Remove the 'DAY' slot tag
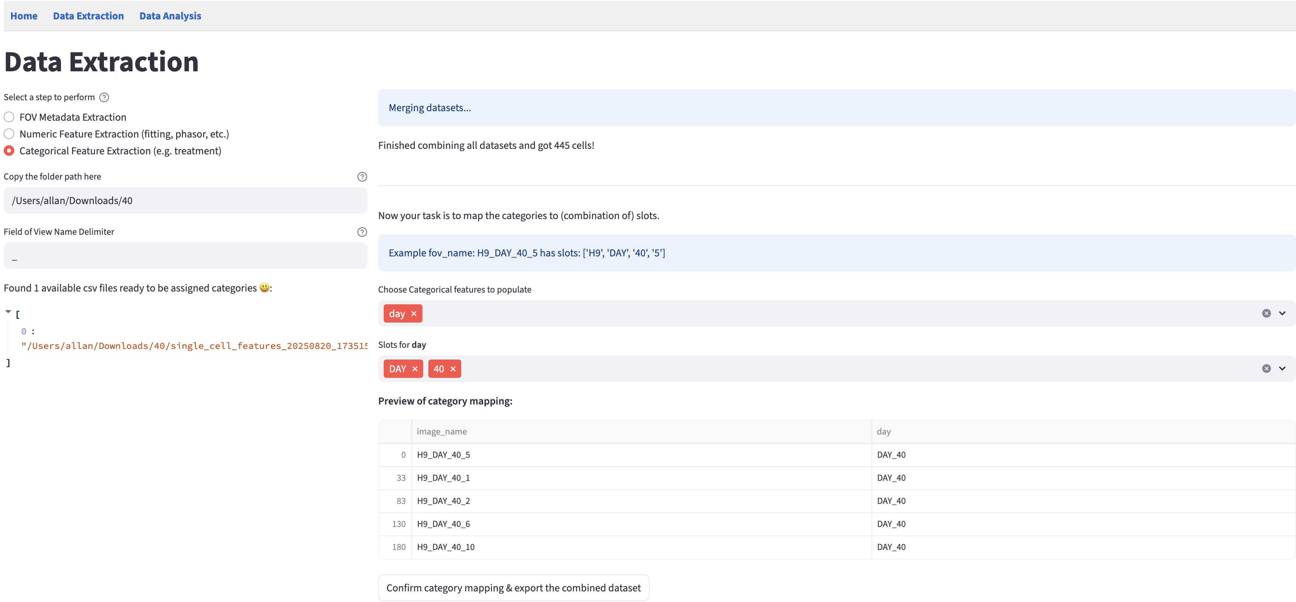Screen dimensions: 1296x602 [414, 369]
